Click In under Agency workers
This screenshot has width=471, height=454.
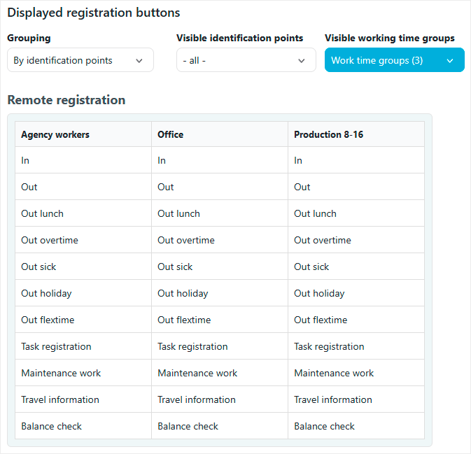coord(25,160)
